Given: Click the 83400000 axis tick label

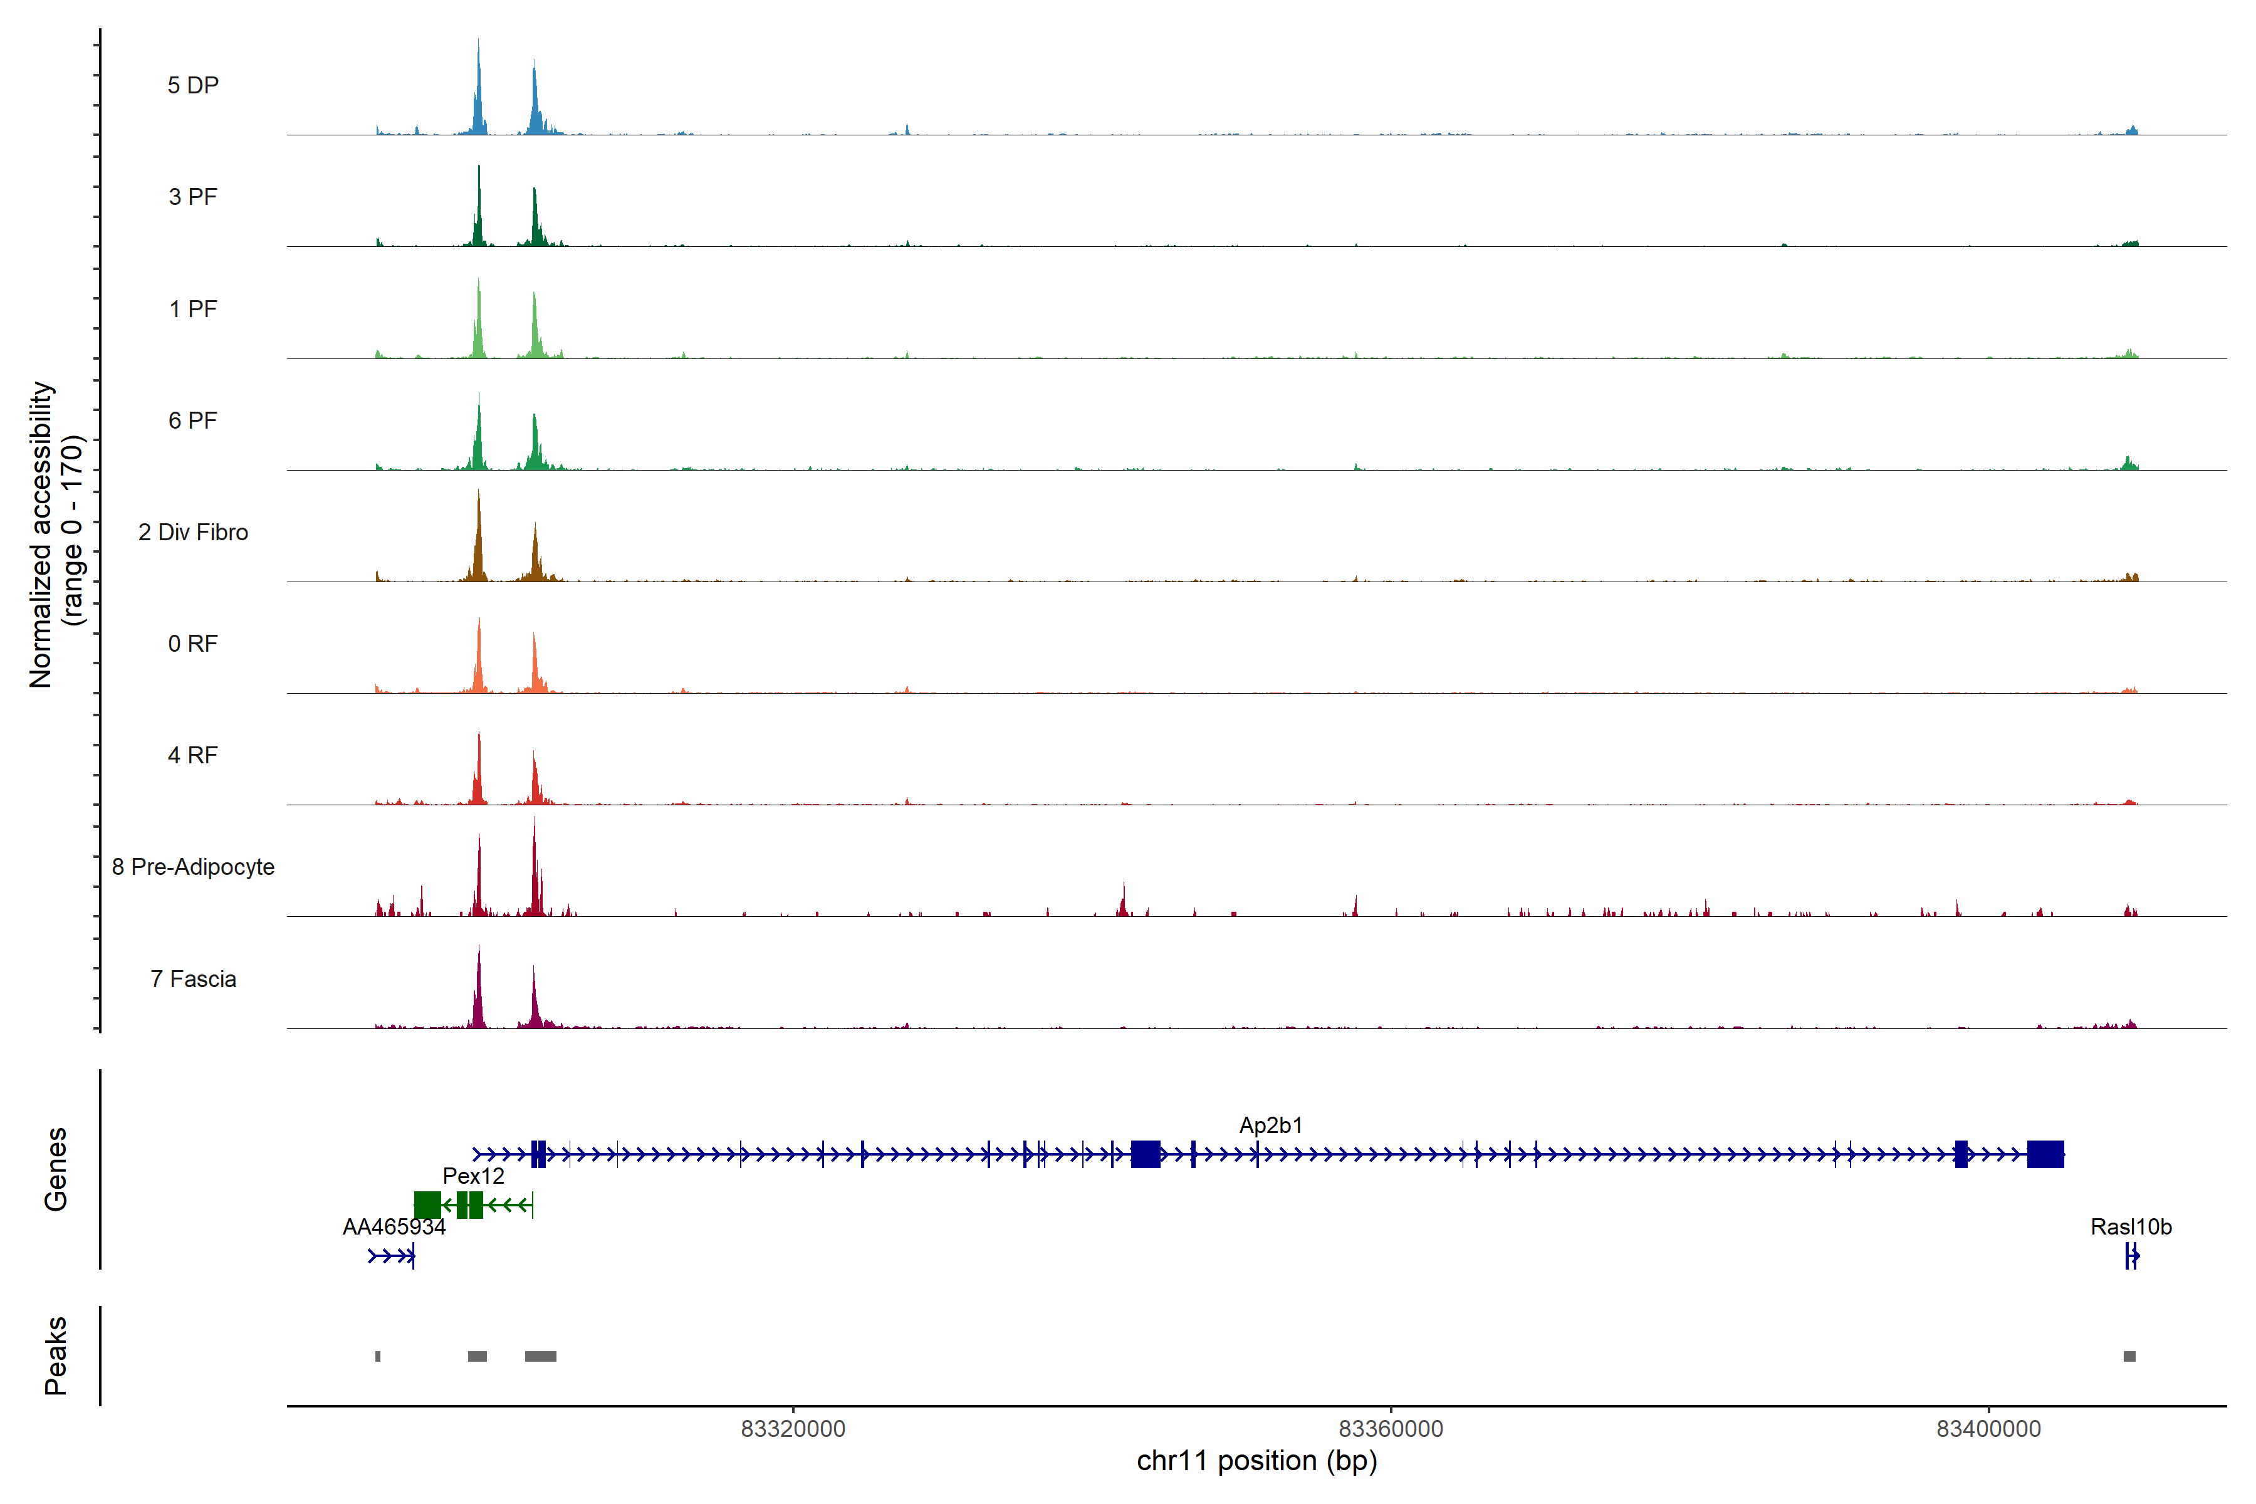Looking at the screenshot, I should 1988,1429.
